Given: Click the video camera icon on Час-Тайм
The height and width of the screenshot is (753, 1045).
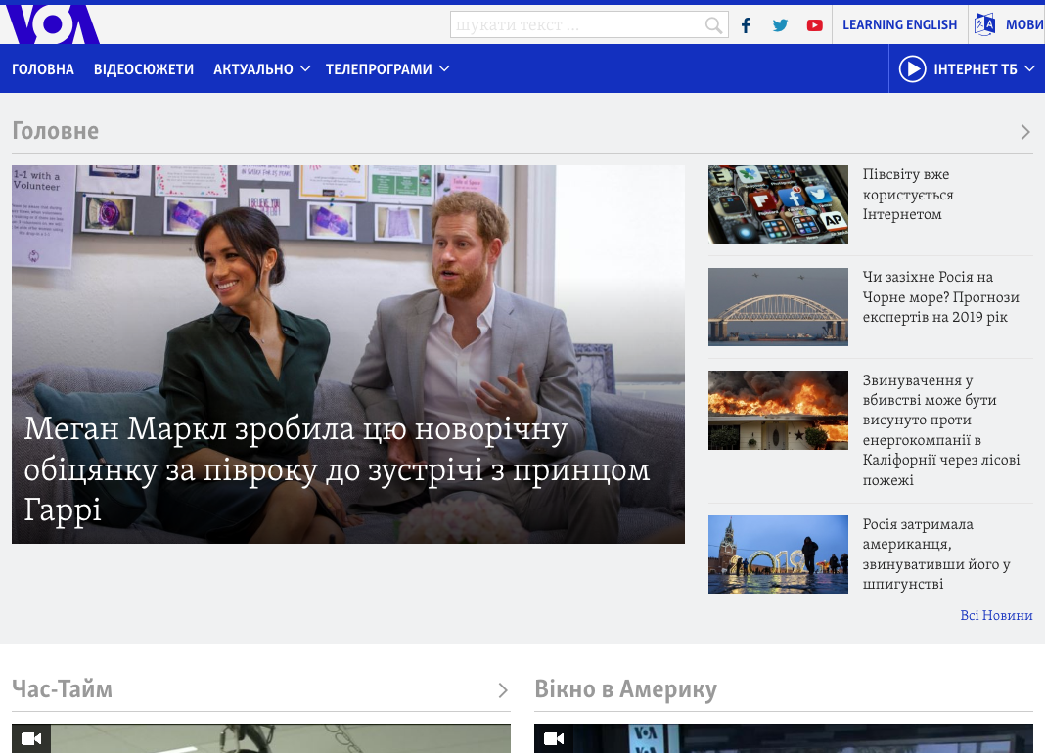Looking at the screenshot, I should tap(31, 738).
